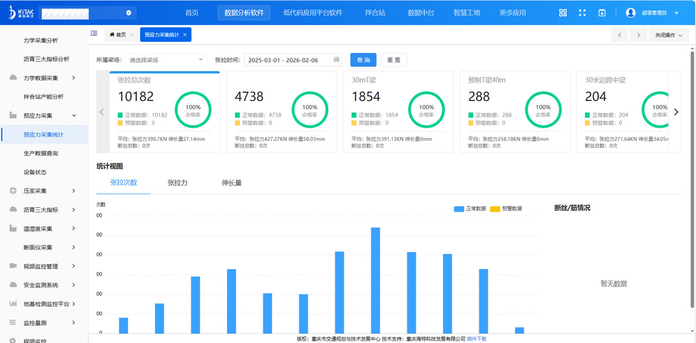Open the QR code icon in header
696x343 pixels.
point(563,13)
